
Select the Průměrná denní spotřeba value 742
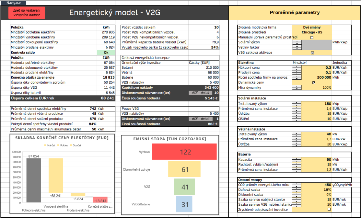point(93,109)
